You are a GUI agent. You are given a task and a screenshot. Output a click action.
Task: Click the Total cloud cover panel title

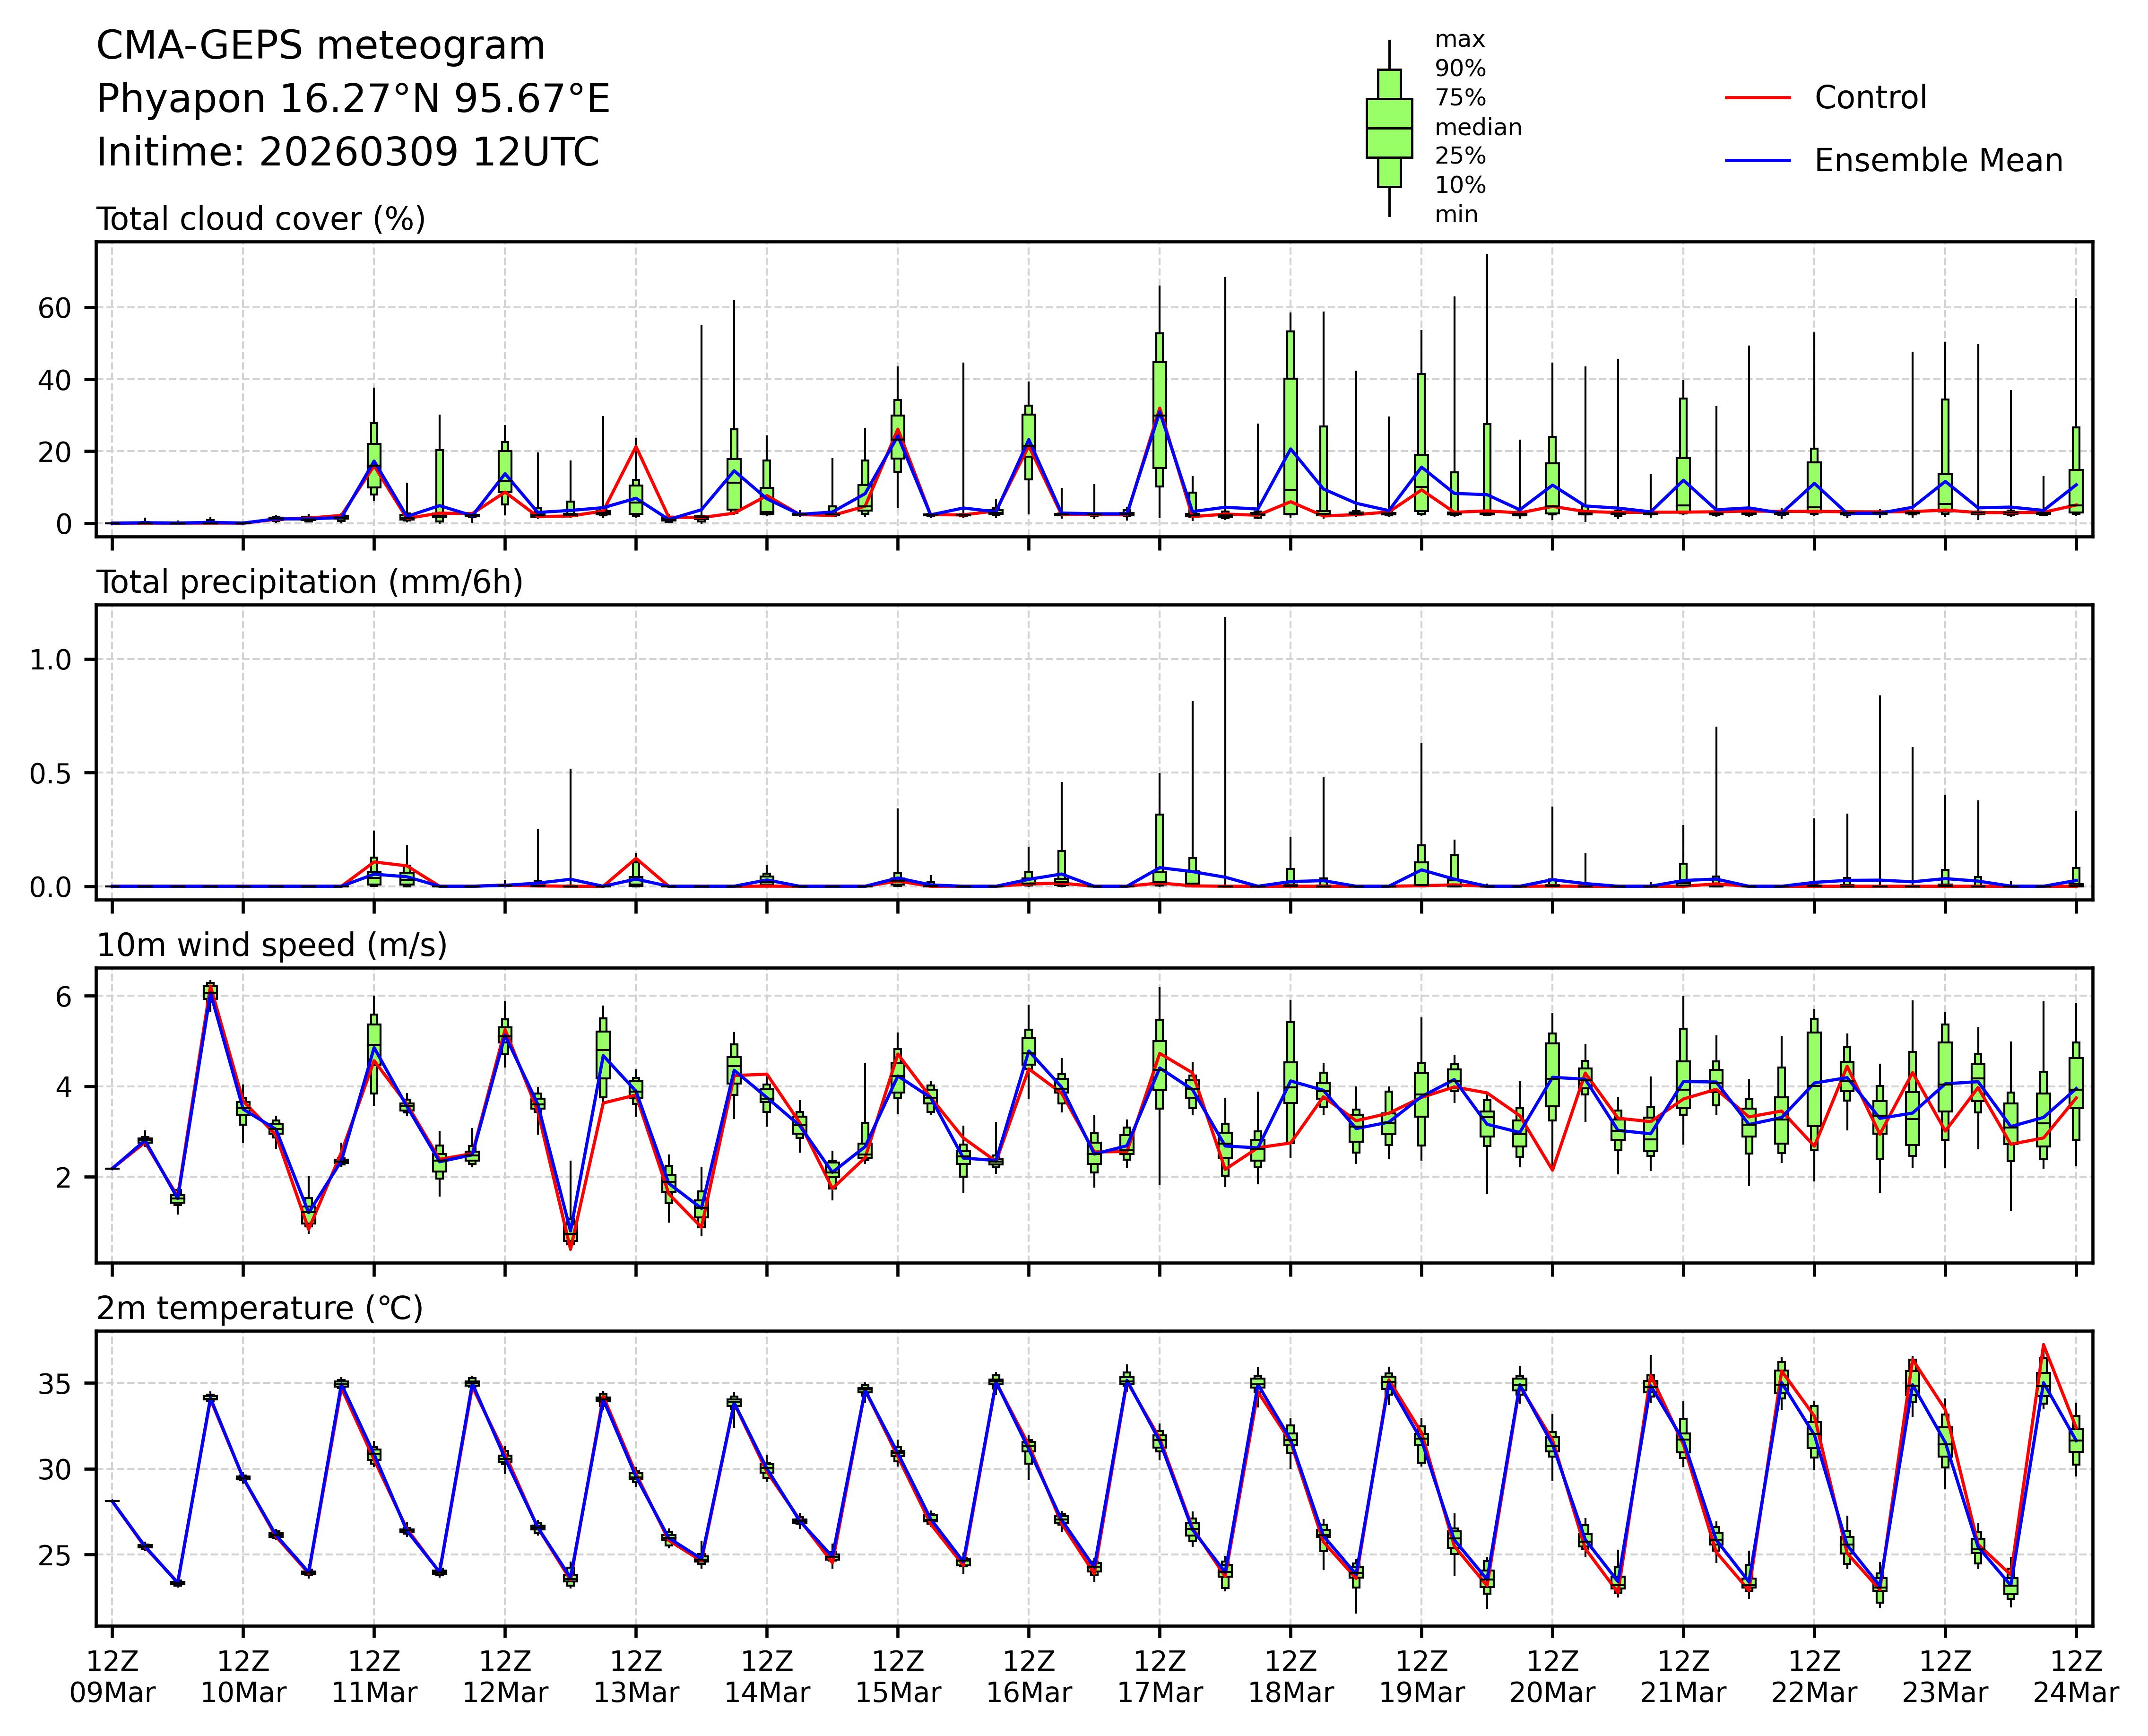[260, 219]
